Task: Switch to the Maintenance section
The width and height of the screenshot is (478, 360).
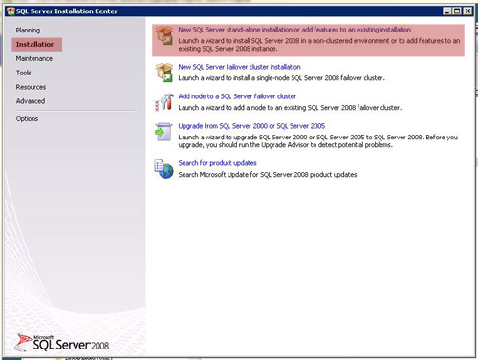Action: tap(34, 58)
